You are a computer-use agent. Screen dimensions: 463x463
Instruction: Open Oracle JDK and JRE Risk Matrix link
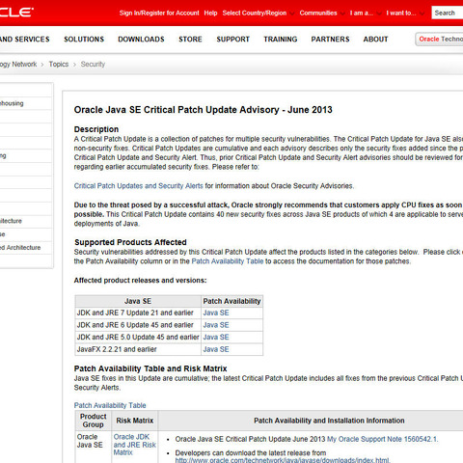click(134, 445)
